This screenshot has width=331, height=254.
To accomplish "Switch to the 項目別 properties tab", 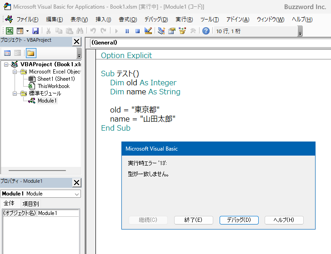I will click(x=30, y=204).
